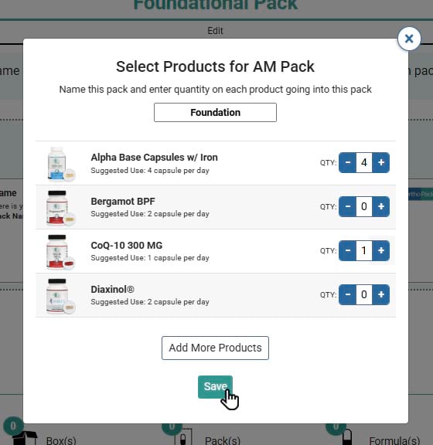The width and height of the screenshot is (433, 445).
Task: Select the Bergamot BPF bottle image
Action: [x=61, y=209]
